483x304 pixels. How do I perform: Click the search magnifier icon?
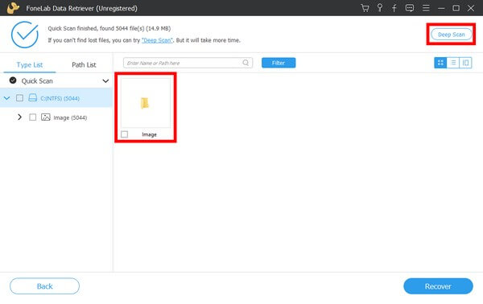point(246,63)
